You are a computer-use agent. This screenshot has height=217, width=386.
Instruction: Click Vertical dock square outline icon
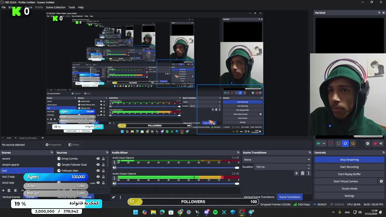(338, 143)
